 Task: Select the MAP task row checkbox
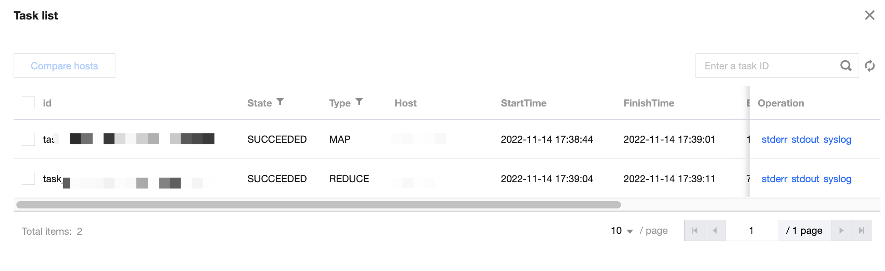[29, 139]
